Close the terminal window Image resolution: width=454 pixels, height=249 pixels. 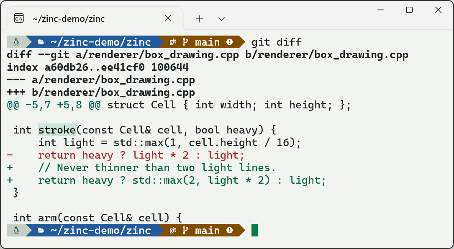[x=438, y=10]
